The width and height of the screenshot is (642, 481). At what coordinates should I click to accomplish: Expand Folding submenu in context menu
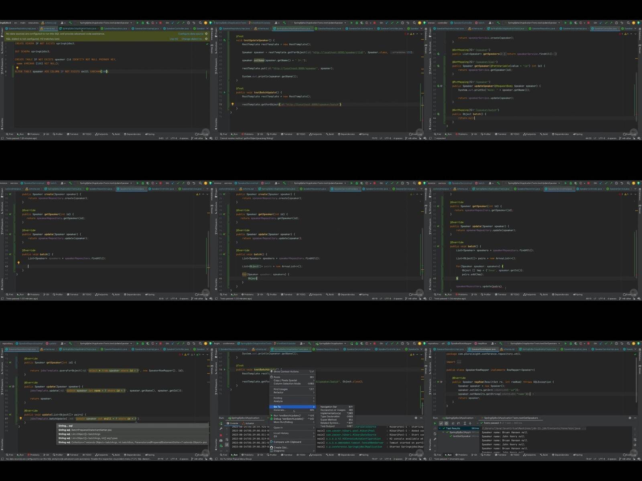(292, 398)
